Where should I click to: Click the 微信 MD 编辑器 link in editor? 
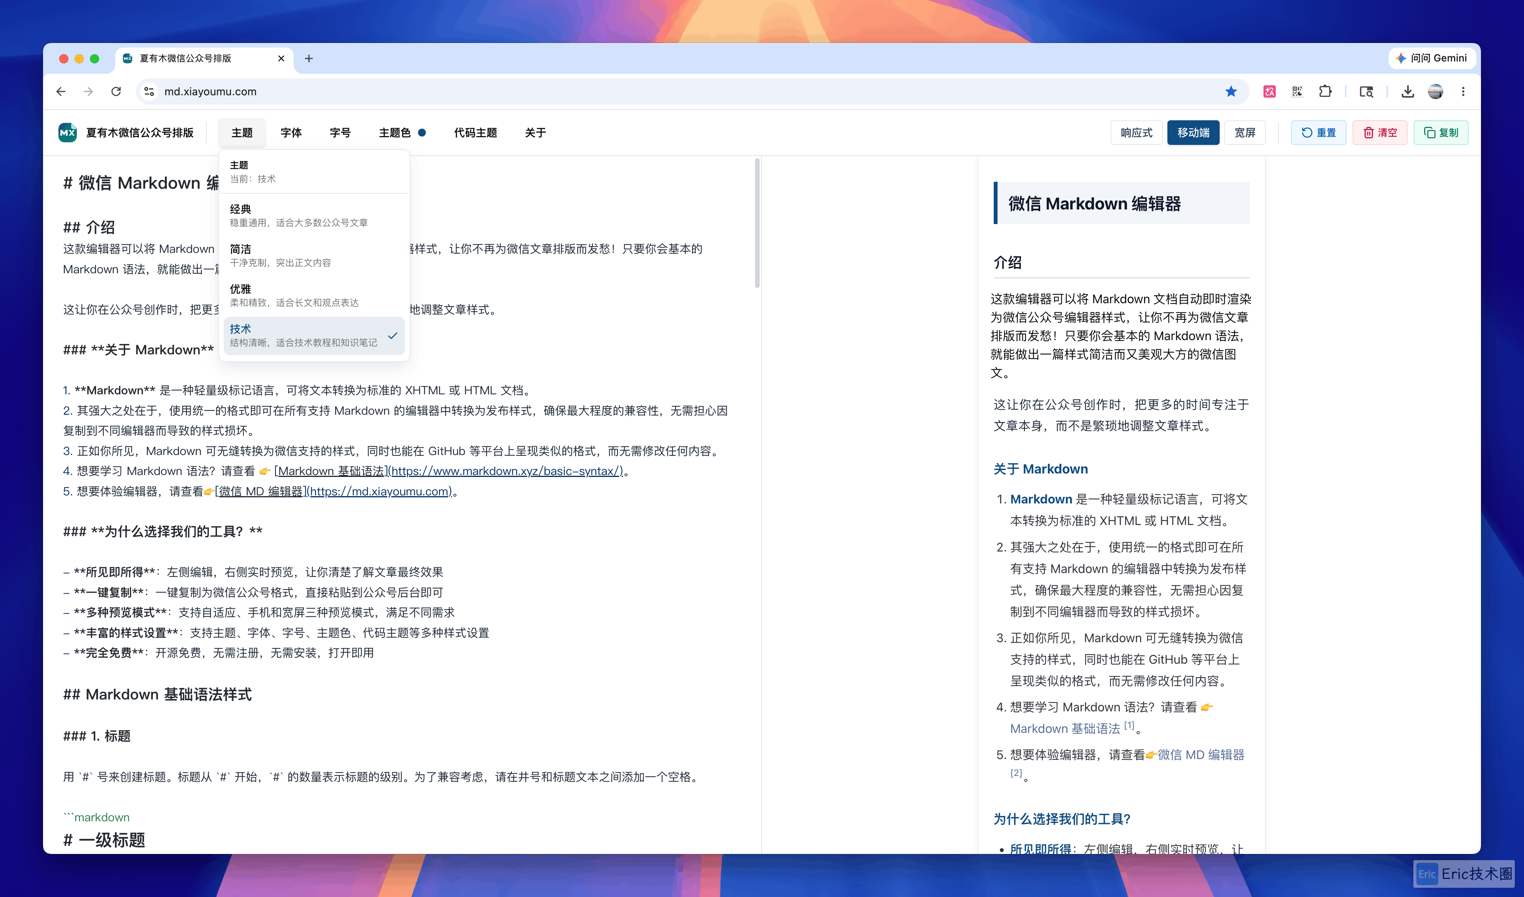click(333, 491)
